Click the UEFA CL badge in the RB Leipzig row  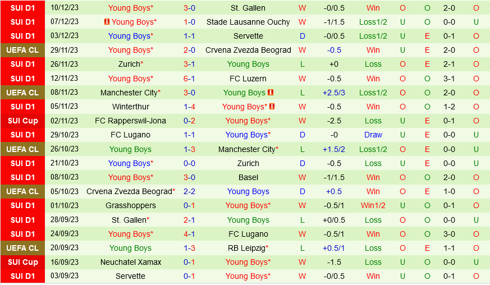pyautogui.click(x=22, y=248)
